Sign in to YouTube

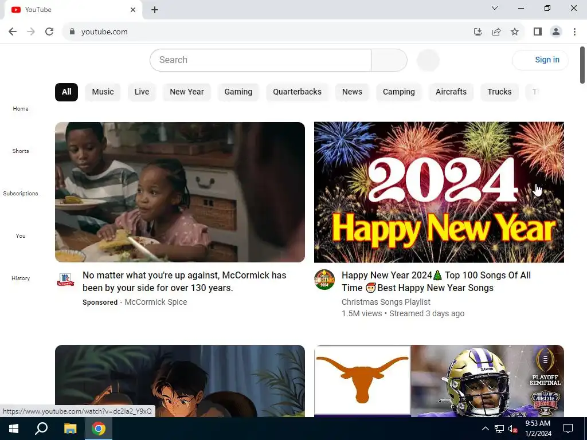pyautogui.click(x=540, y=60)
